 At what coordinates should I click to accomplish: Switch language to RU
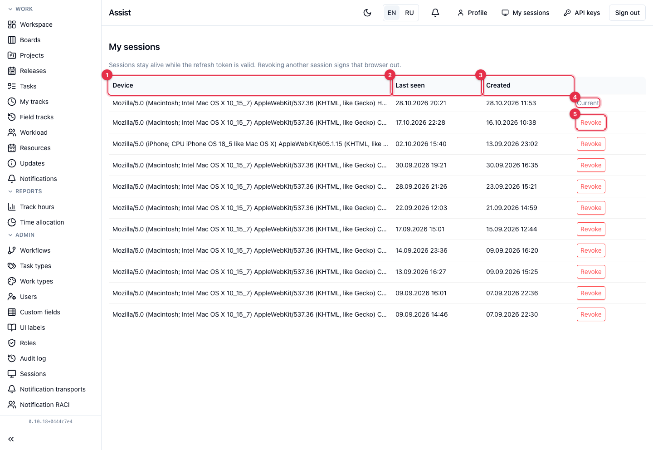click(x=409, y=13)
